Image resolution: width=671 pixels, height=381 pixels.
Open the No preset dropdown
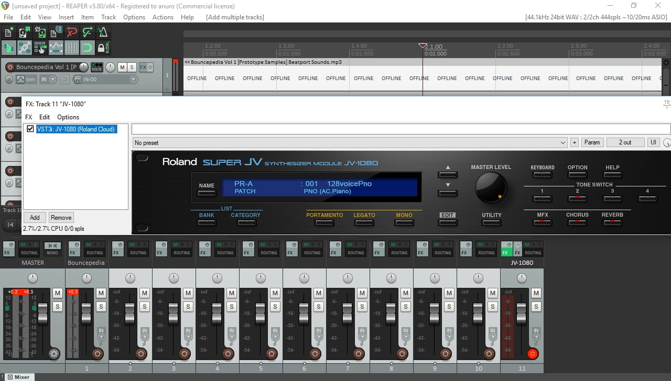point(350,142)
